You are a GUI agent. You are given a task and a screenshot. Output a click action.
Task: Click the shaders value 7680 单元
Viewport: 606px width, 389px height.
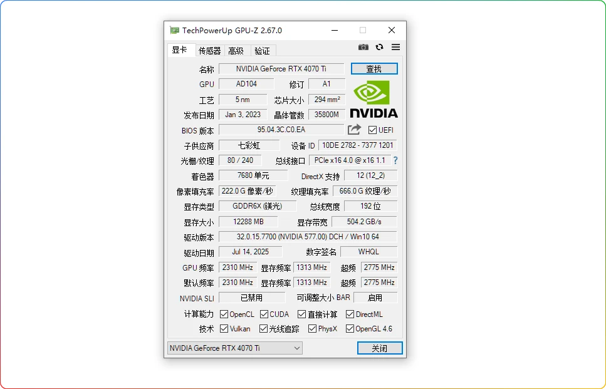pyautogui.click(x=253, y=175)
